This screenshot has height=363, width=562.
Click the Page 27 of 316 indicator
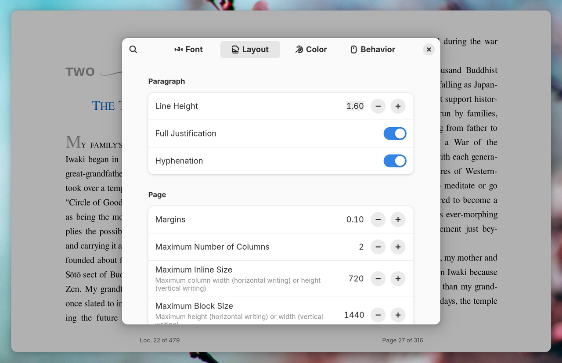point(402,340)
